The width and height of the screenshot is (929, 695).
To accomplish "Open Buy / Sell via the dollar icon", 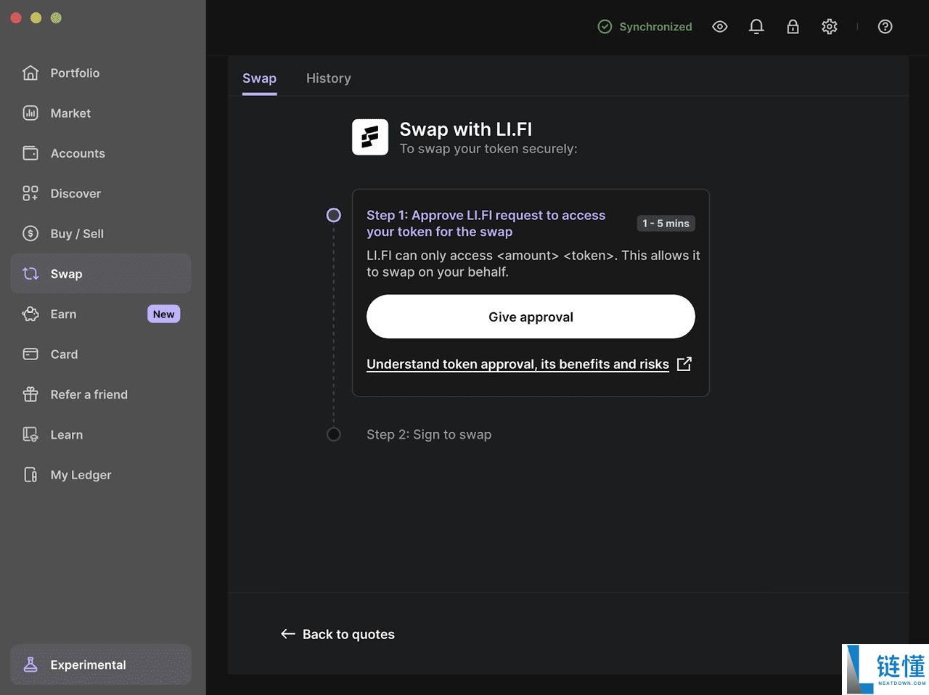I will 30,233.
